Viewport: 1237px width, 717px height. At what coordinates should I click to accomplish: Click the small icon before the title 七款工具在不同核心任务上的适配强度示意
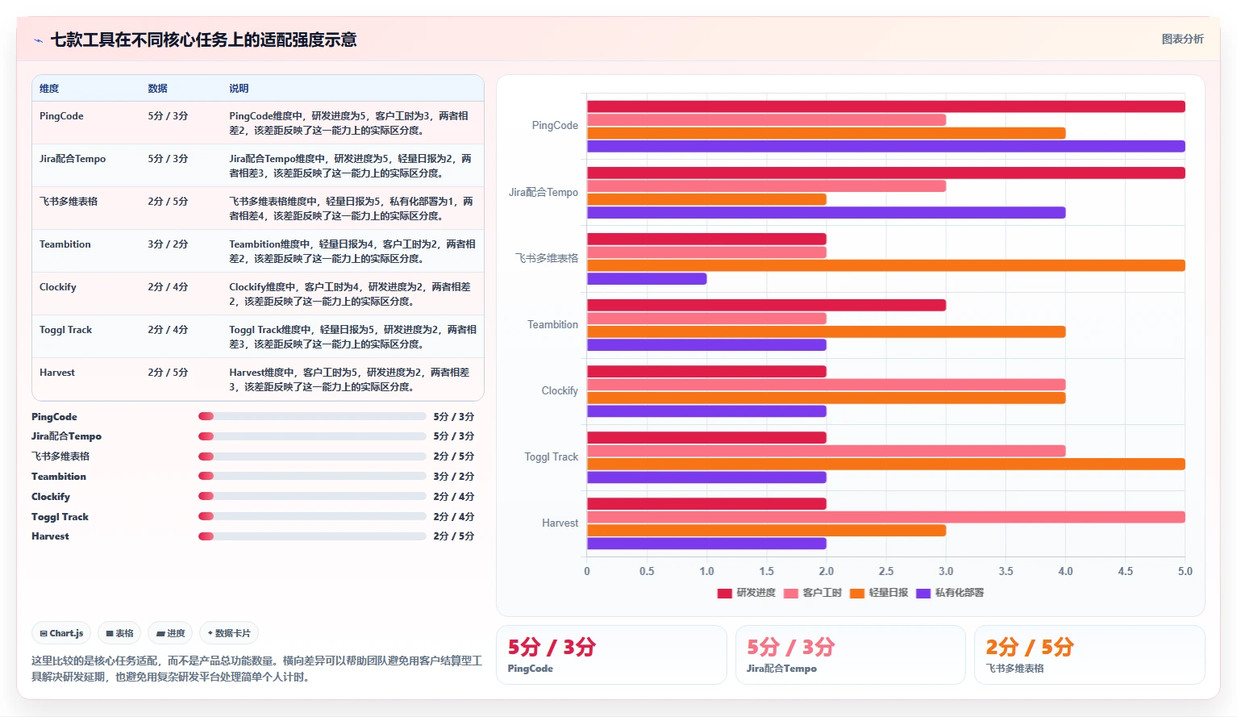click(38, 40)
